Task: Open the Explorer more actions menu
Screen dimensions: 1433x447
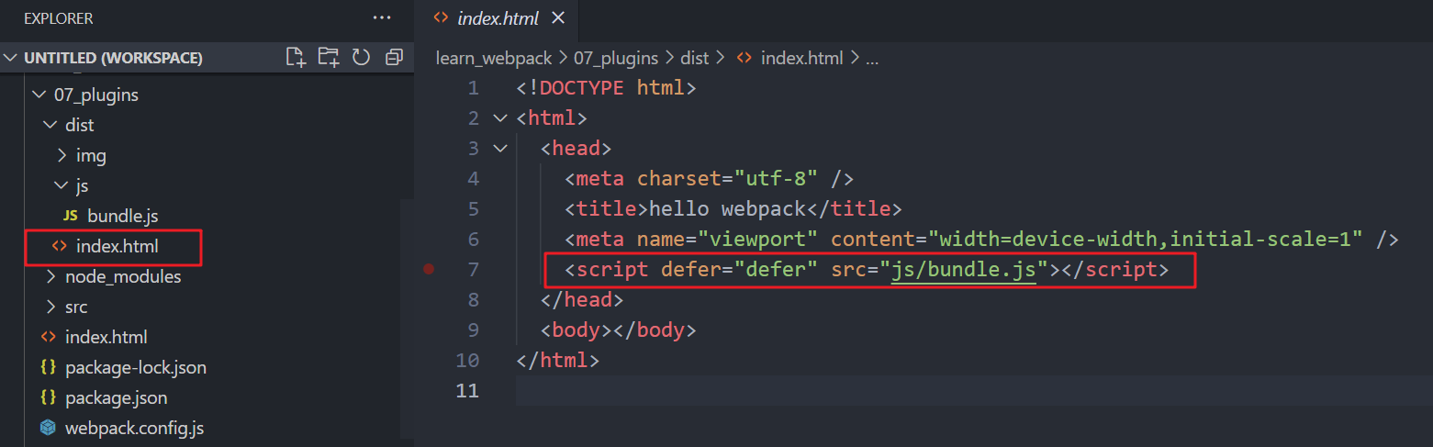Action: tap(382, 18)
